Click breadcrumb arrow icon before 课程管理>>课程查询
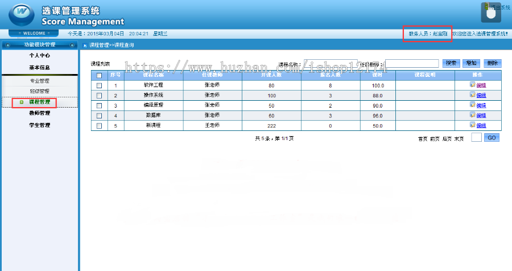Image resolution: width=512 pixels, height=271 pixels. (x=85, y=46)
